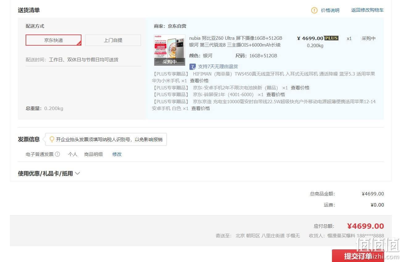This screenshot has width=402, height=262.
Task: View price of HIFIMAN earphone gift
Action: [199, 81]
